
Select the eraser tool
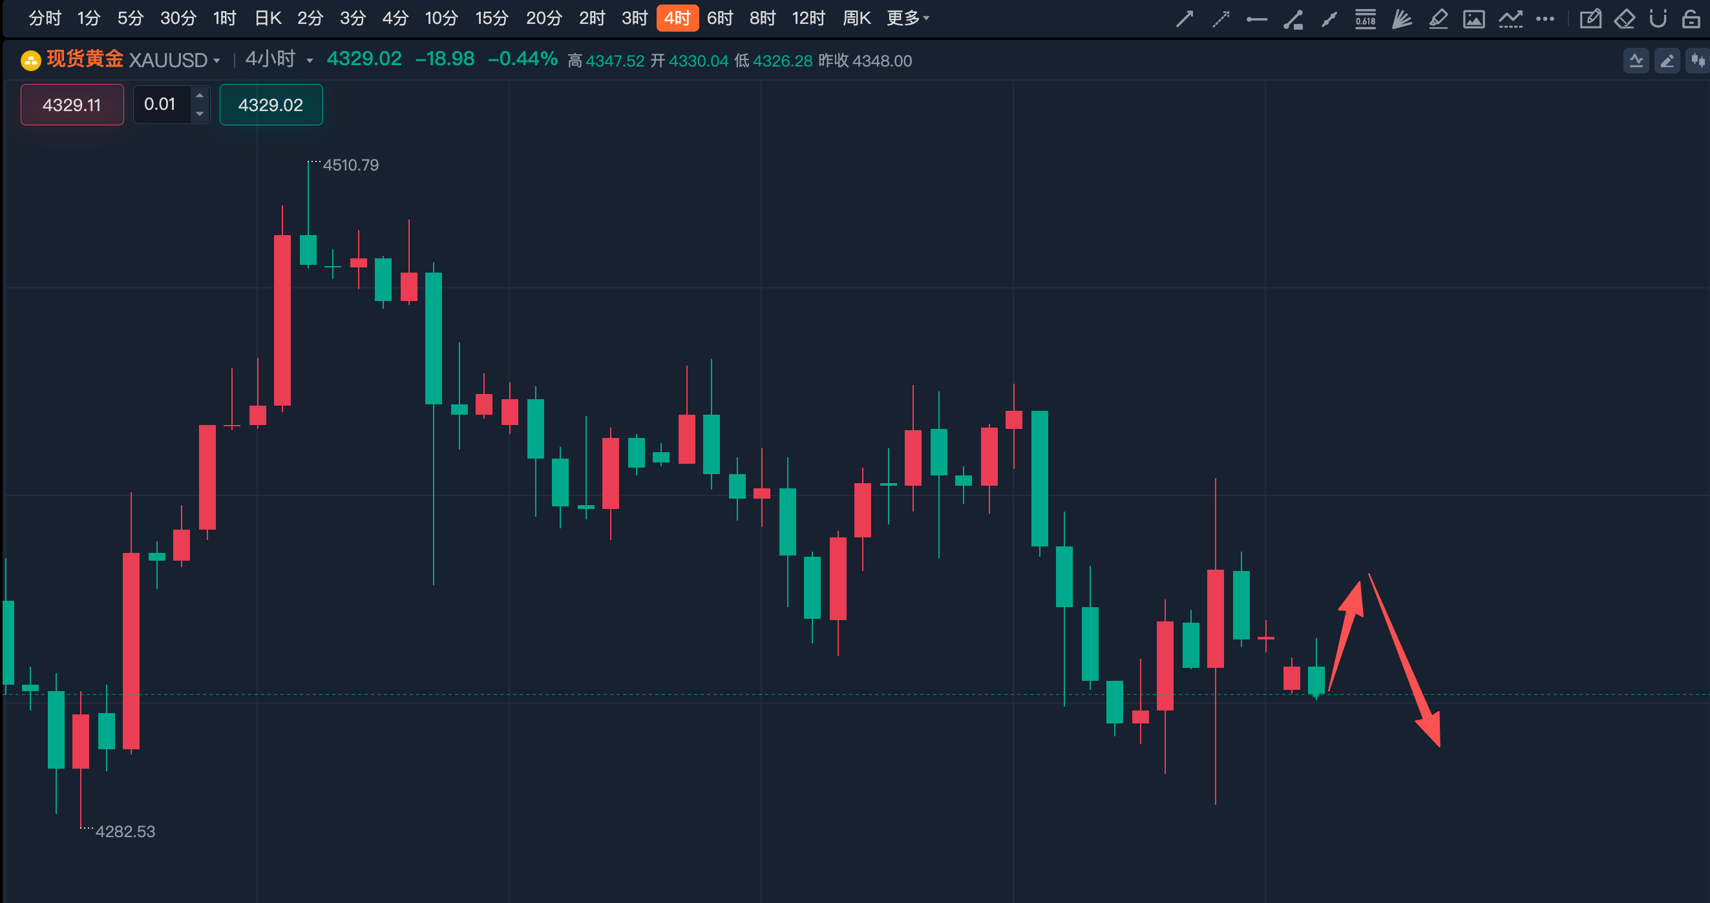tap(1623, 19)
